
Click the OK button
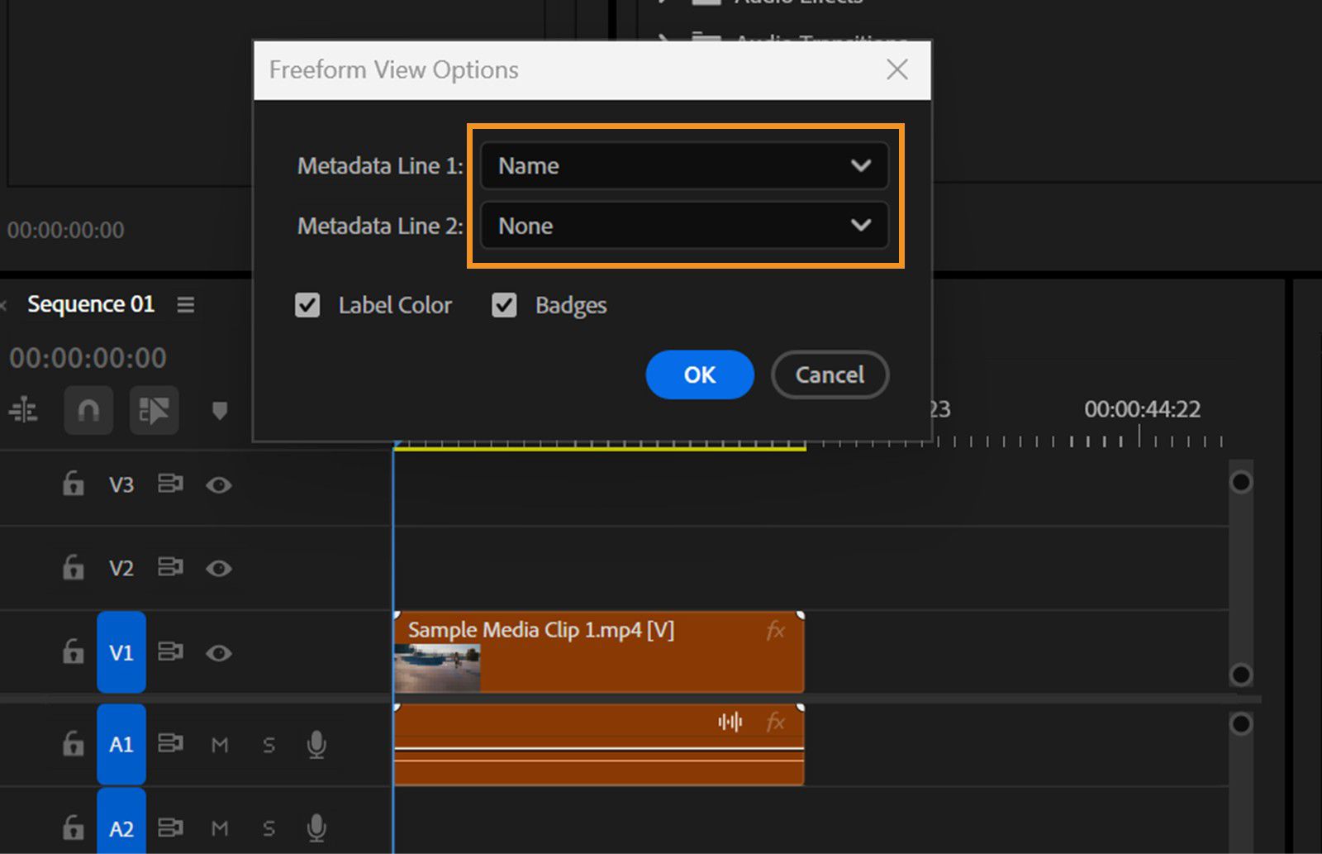(x=699, y=375)
